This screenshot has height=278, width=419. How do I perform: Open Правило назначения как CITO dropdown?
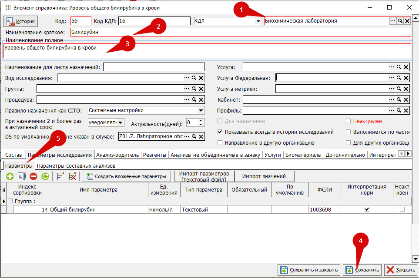pos(201,110)
